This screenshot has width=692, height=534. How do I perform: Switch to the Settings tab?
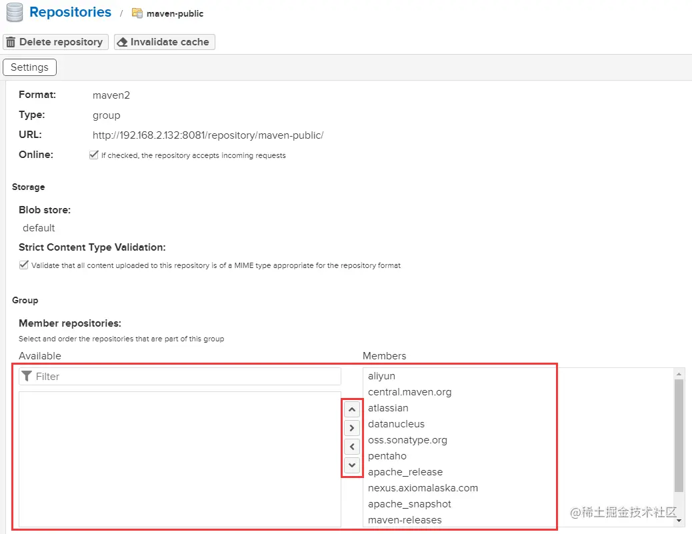click(29, 67)
